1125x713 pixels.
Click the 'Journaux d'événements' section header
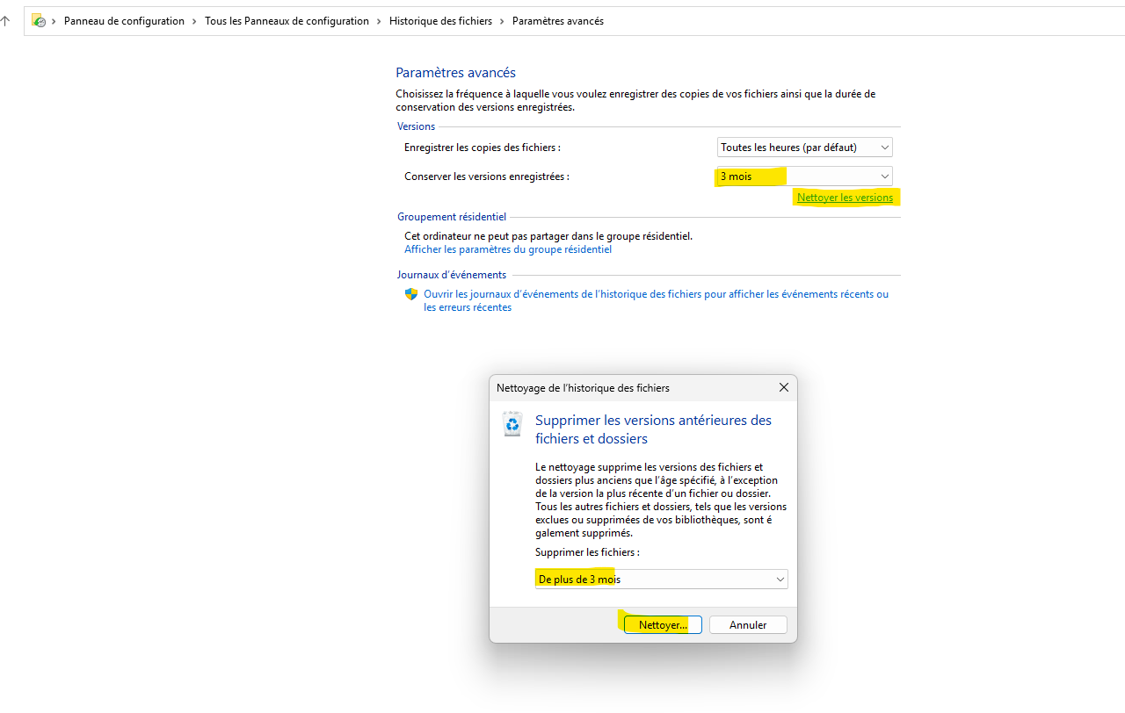coord(452,275)
